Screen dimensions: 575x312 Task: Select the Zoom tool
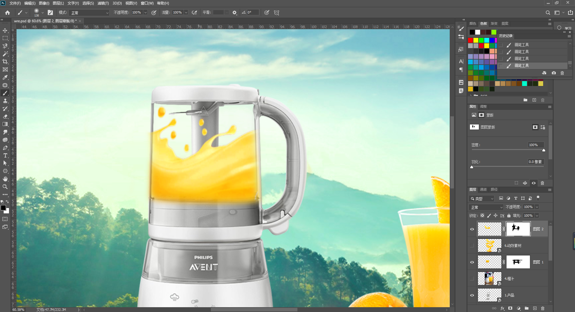click(x=5, y=187)
